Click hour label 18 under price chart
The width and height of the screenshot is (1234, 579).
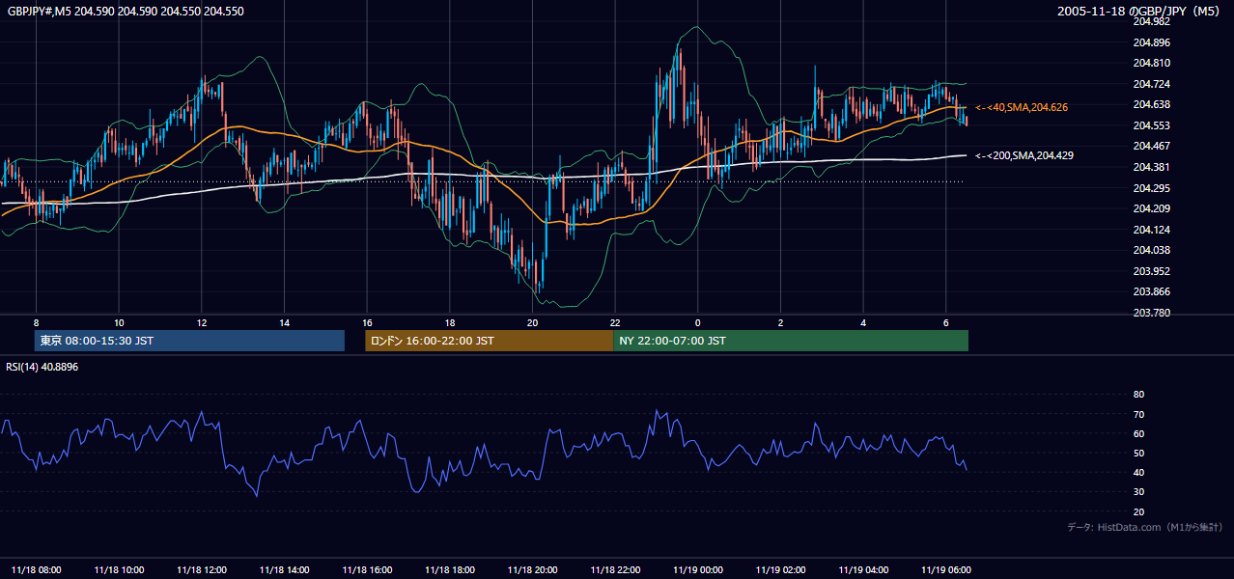(450, 322)
